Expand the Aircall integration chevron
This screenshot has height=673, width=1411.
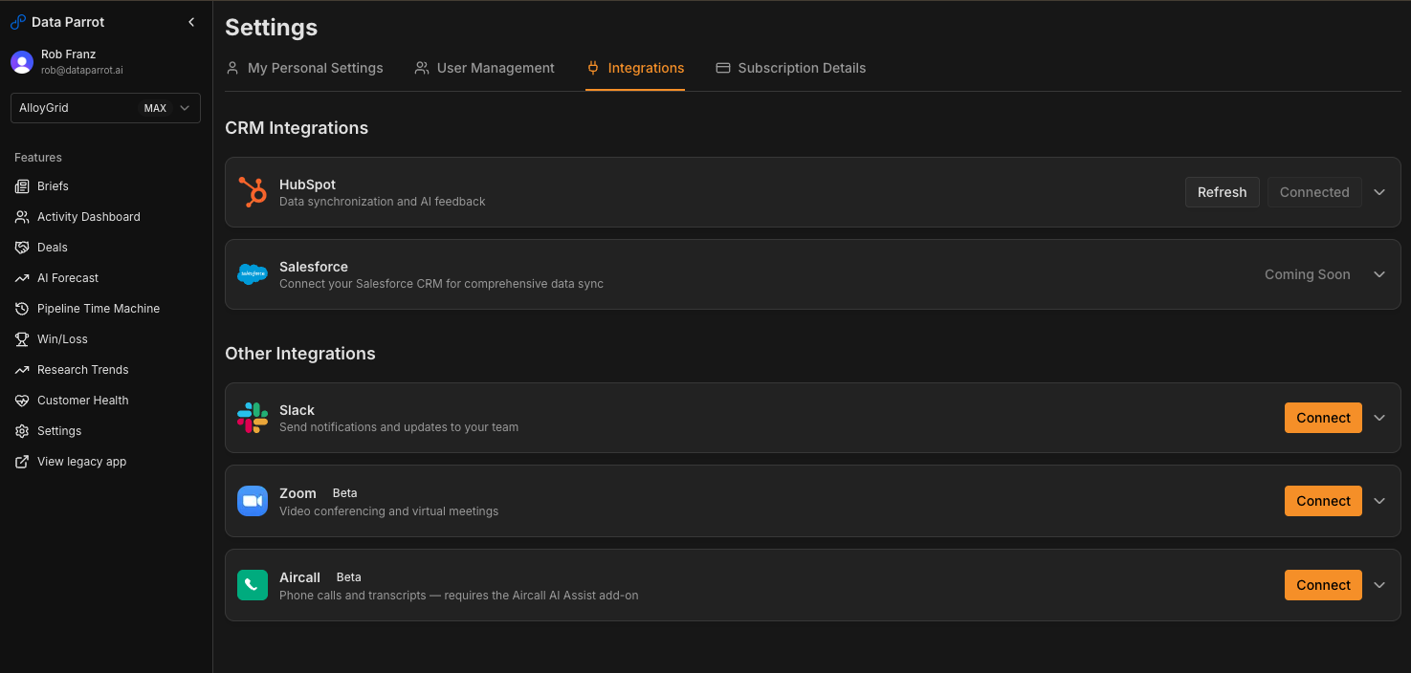1379,585
